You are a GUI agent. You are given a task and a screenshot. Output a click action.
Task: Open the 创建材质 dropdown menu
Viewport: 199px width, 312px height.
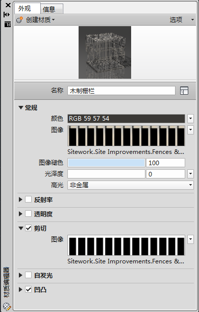[40, 20]
